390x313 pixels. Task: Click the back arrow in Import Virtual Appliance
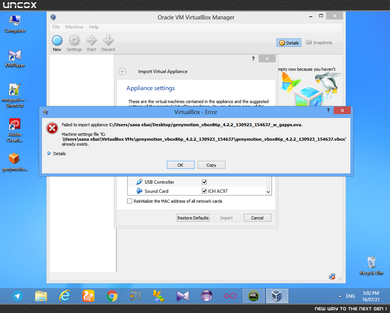click(x=122, y=71)
